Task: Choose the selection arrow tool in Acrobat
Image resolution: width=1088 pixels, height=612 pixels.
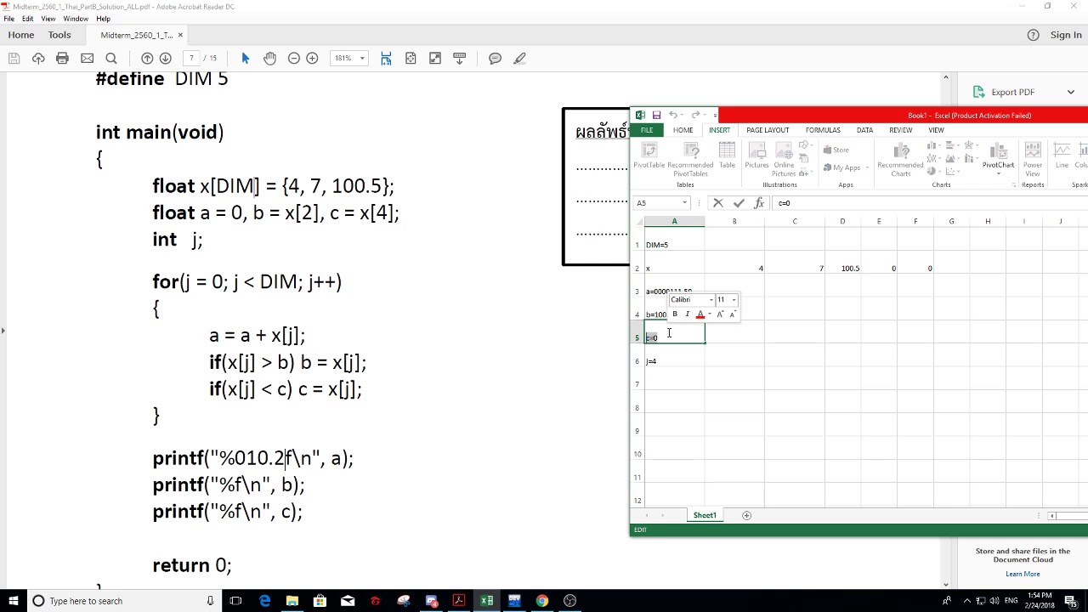Action: tap(246, 58)
